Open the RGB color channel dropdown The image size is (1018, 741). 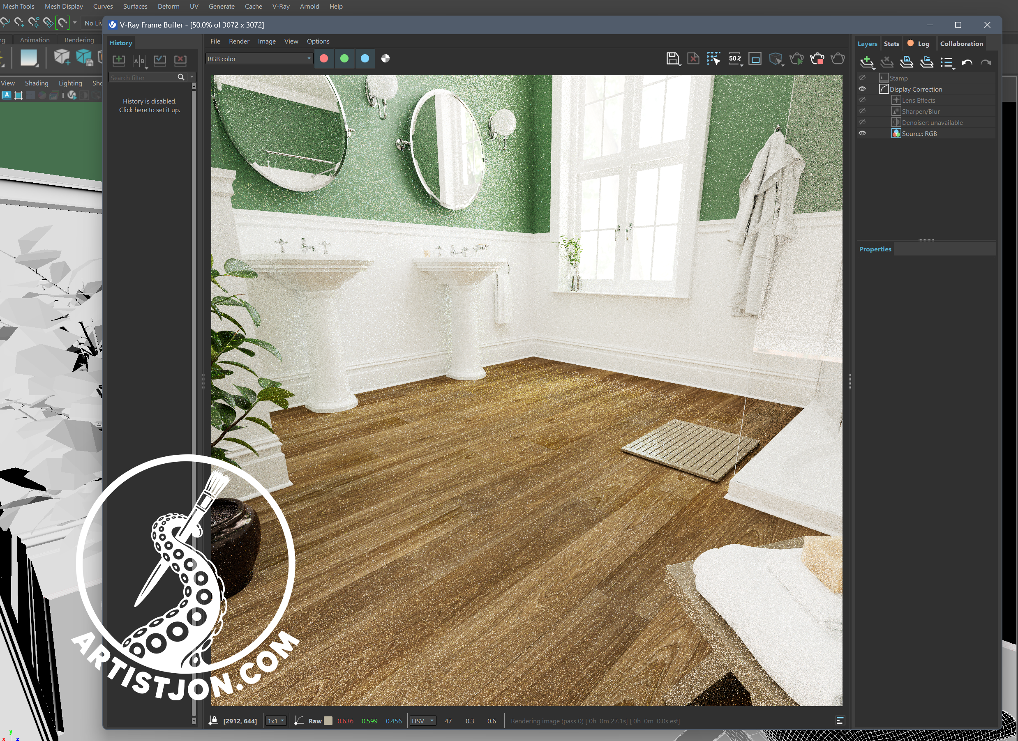[259, 59]
